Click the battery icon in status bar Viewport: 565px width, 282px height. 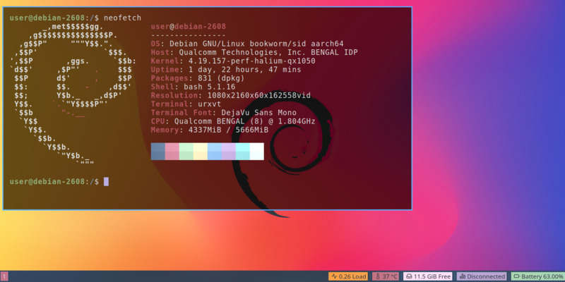[x=518, y=276]
